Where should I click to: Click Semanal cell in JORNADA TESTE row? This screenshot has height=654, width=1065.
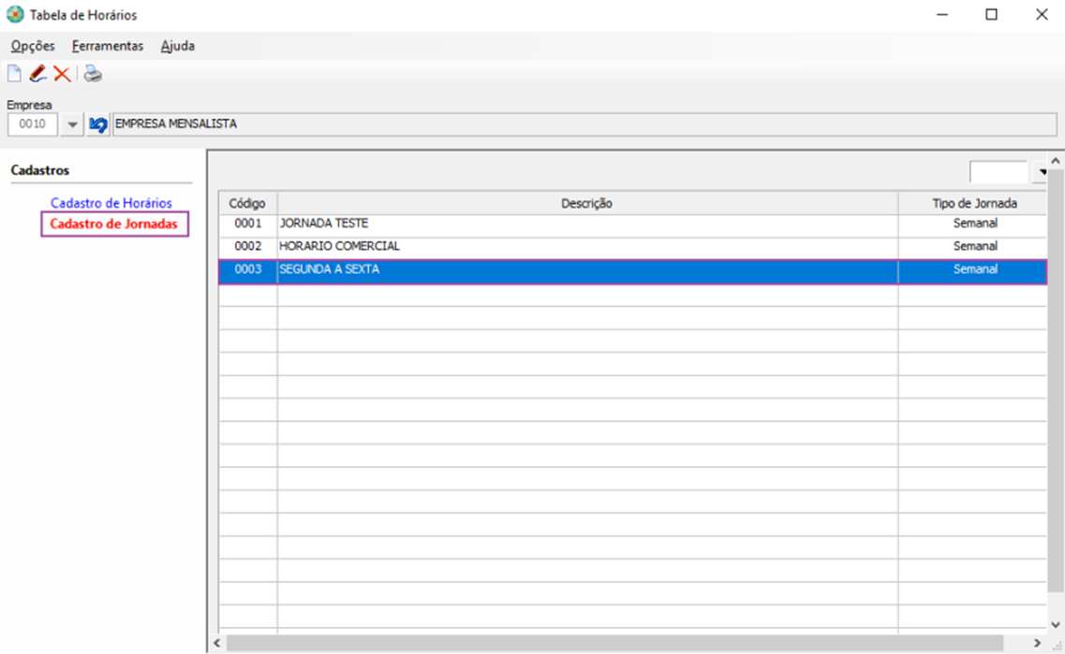click(972, 224)
